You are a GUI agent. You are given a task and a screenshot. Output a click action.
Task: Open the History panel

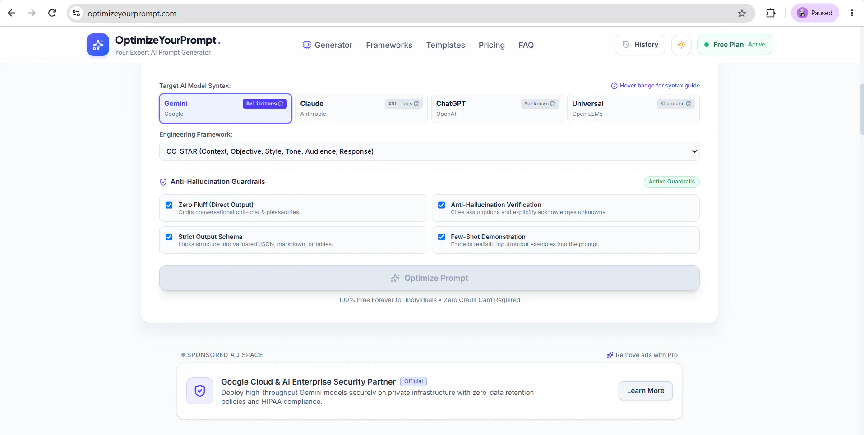point(640,45)
